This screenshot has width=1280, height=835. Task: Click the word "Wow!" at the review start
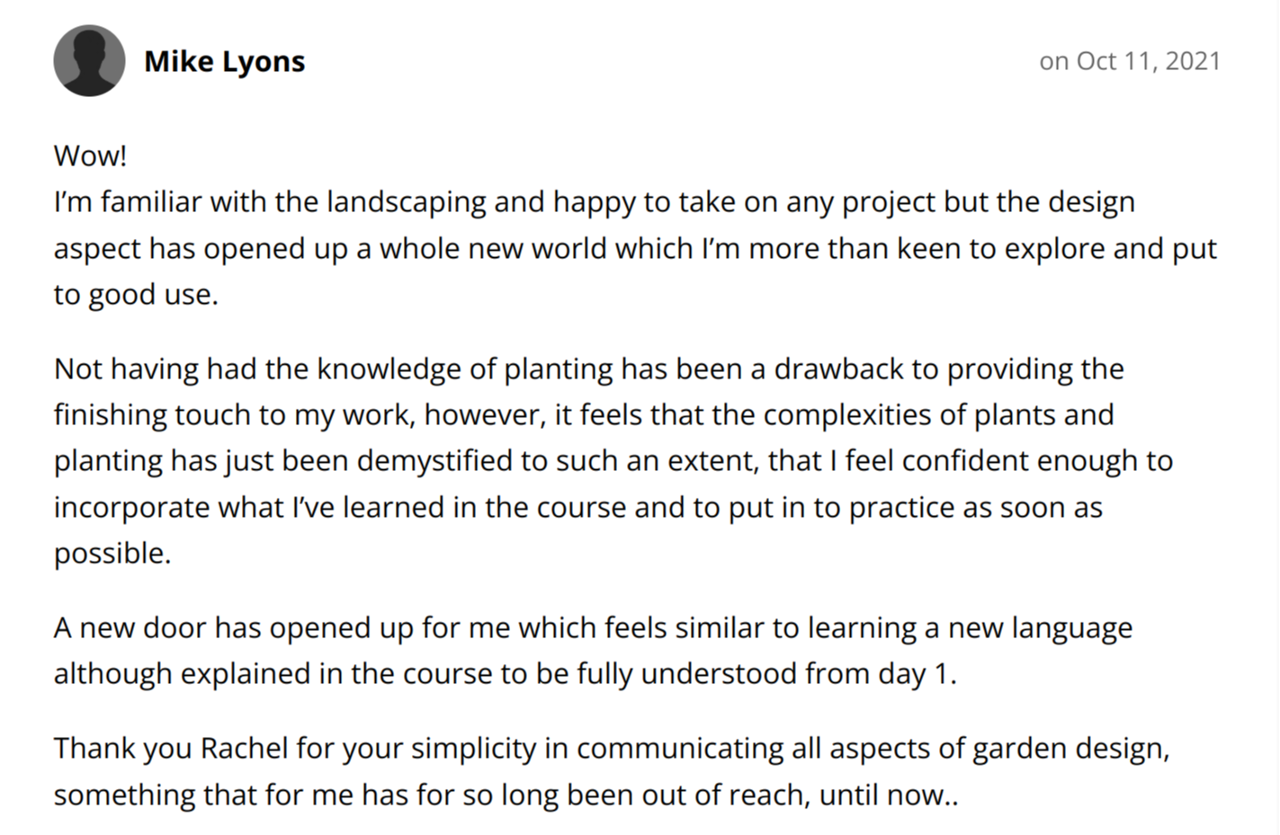coord(90,155)
